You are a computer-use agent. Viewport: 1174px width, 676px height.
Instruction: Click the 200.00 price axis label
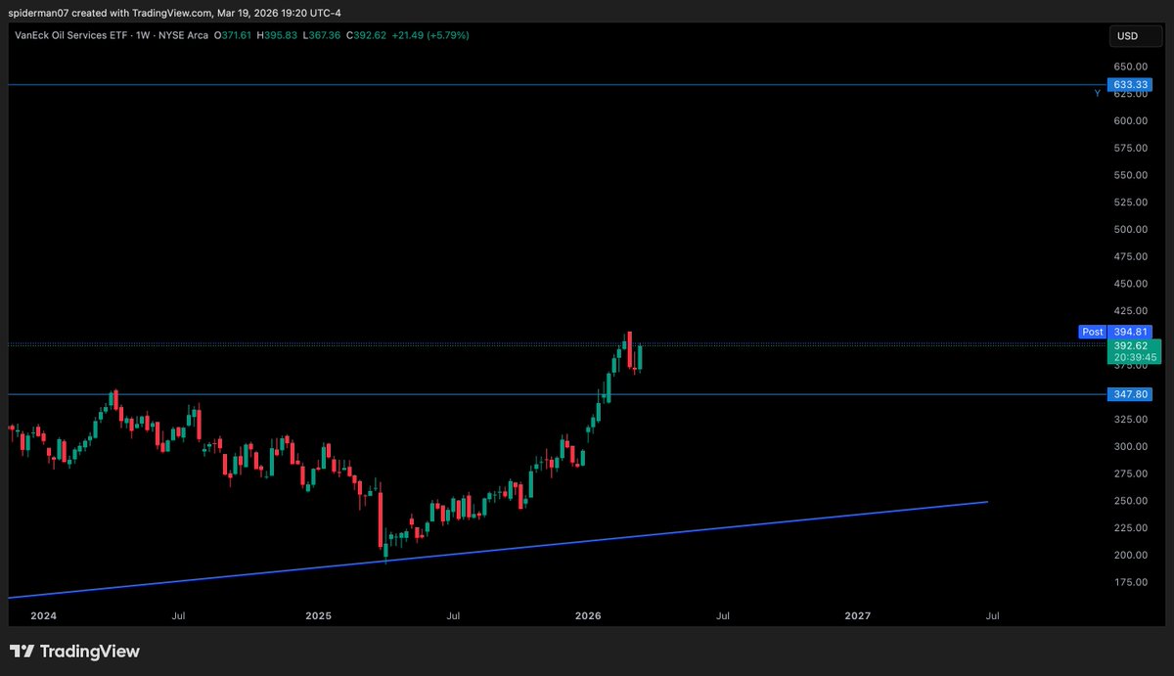tap(1129, 555)
